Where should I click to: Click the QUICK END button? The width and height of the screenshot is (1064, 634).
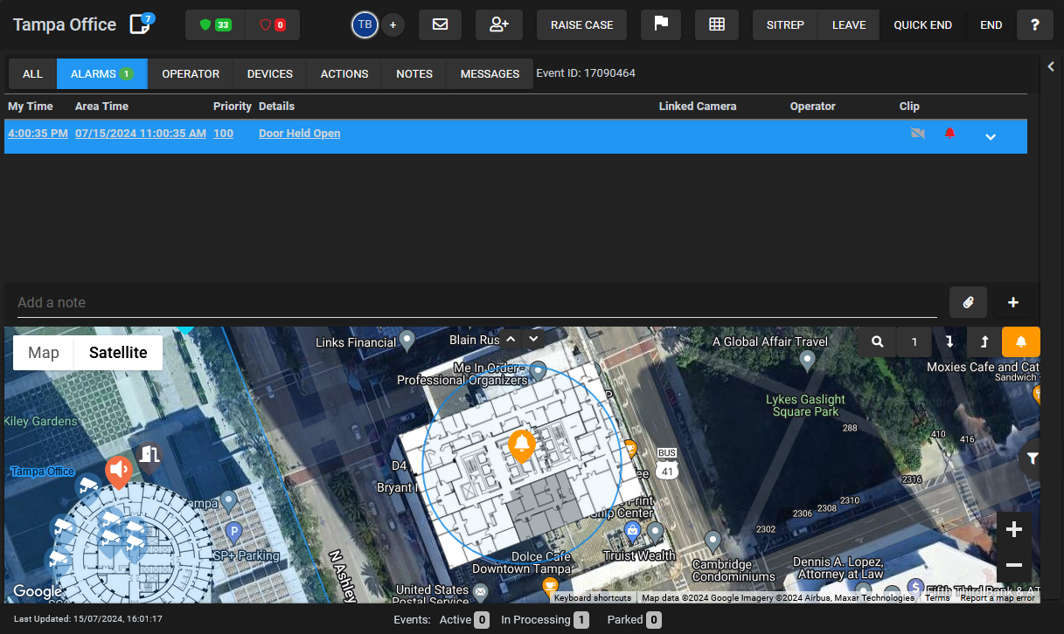pos(922,25)
